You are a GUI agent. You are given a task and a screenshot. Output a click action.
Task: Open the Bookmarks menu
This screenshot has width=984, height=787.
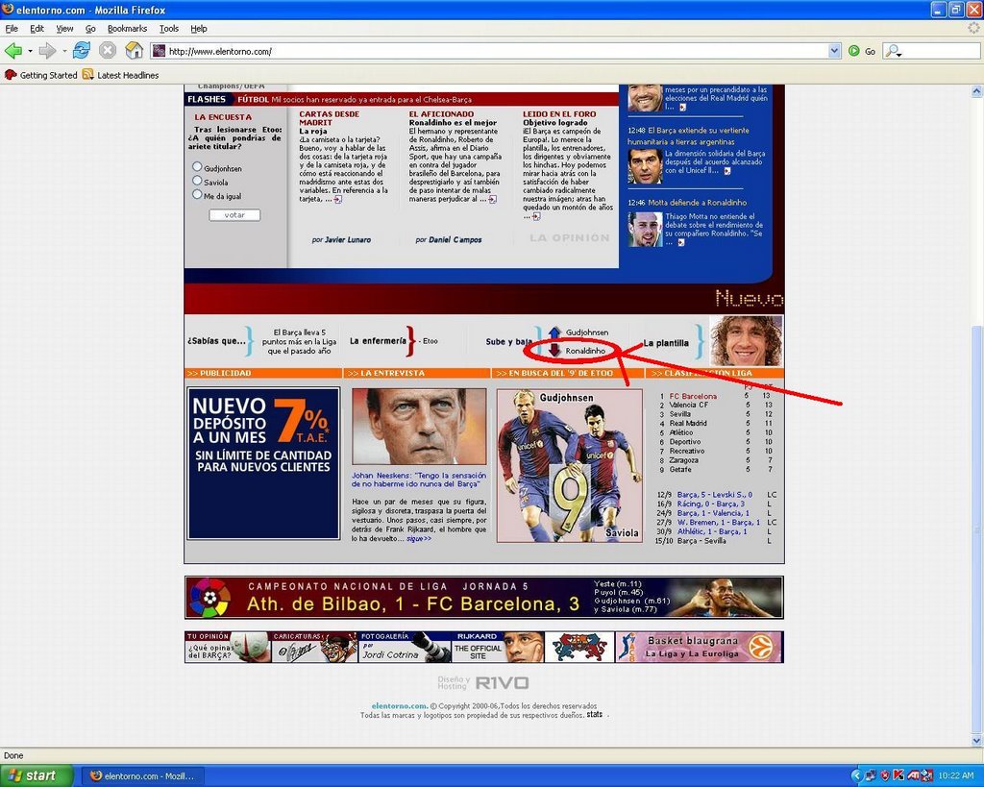(x=128, y=28)
